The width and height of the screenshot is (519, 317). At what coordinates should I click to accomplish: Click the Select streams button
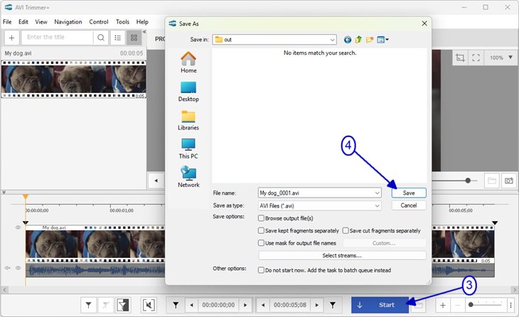[x=342, y=255]
